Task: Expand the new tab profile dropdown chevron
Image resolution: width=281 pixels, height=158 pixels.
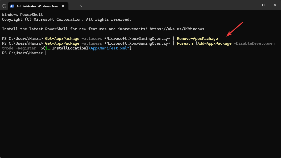Action: 81,6
